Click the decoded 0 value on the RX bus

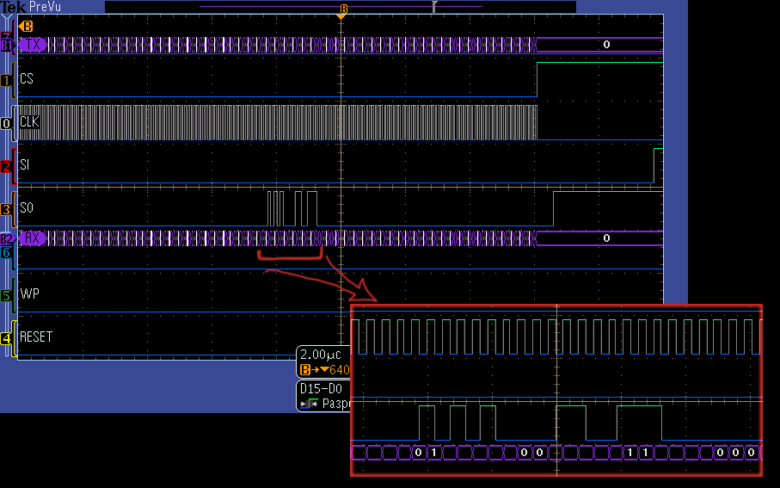click(606, 238)
